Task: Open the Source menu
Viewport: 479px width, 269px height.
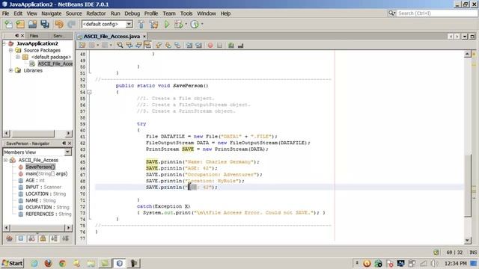Action: pyautogui.click(x=74, y=13)
